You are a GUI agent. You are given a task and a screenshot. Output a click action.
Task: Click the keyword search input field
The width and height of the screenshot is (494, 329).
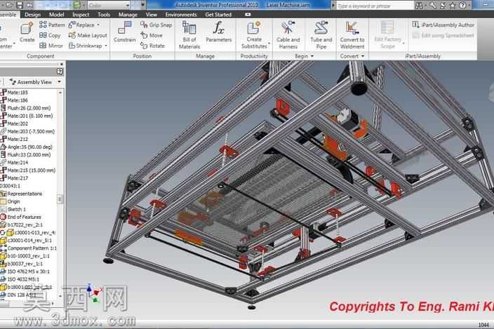click(375, 6)
